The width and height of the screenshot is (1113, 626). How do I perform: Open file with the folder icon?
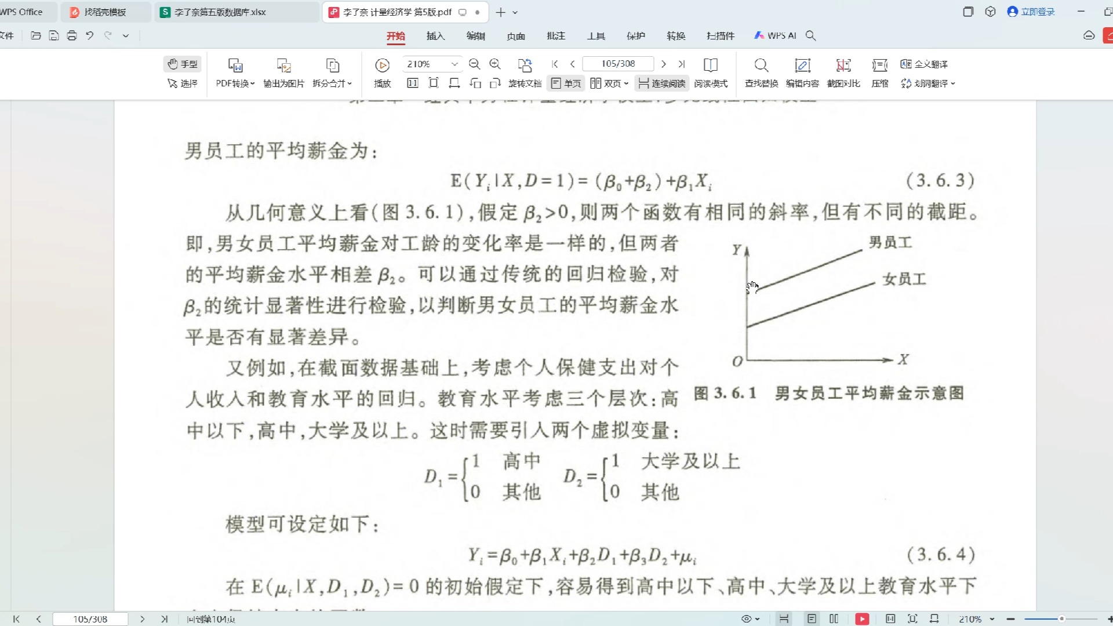tap(36, 36)
